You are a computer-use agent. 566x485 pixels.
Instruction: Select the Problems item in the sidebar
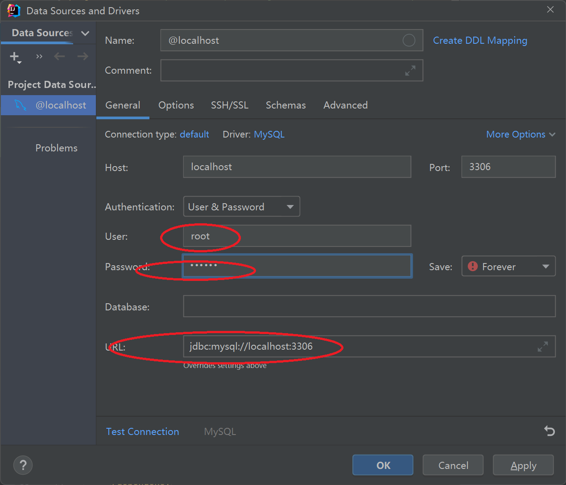pyautogui.click(x=56, y=148)
